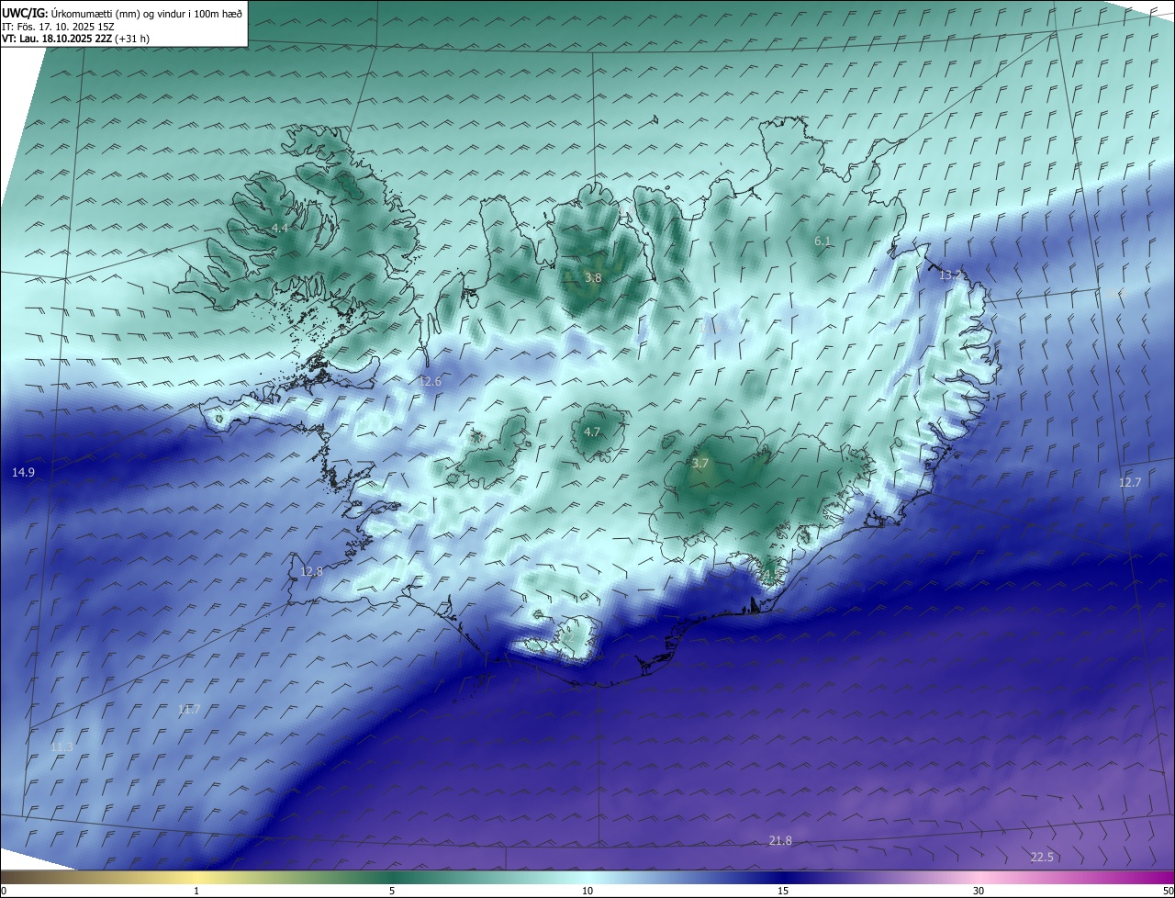The height and width of the screenshot is (898, 1175).
Task: Click the 3.8 value label on the map
Action: point(593,277)
